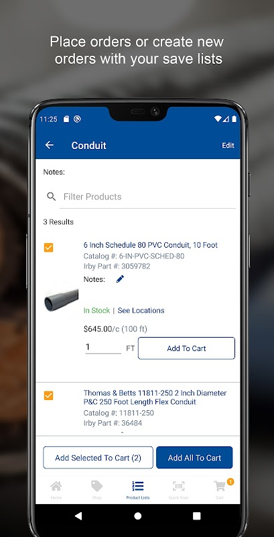Click the pencil icon next to Notes

pos(120,279)
